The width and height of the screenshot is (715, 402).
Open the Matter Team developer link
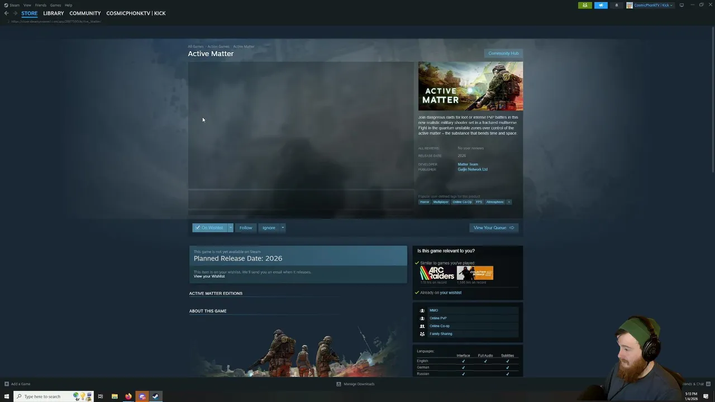468,164
